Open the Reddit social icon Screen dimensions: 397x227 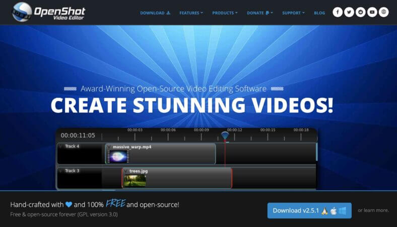[361, 12]
